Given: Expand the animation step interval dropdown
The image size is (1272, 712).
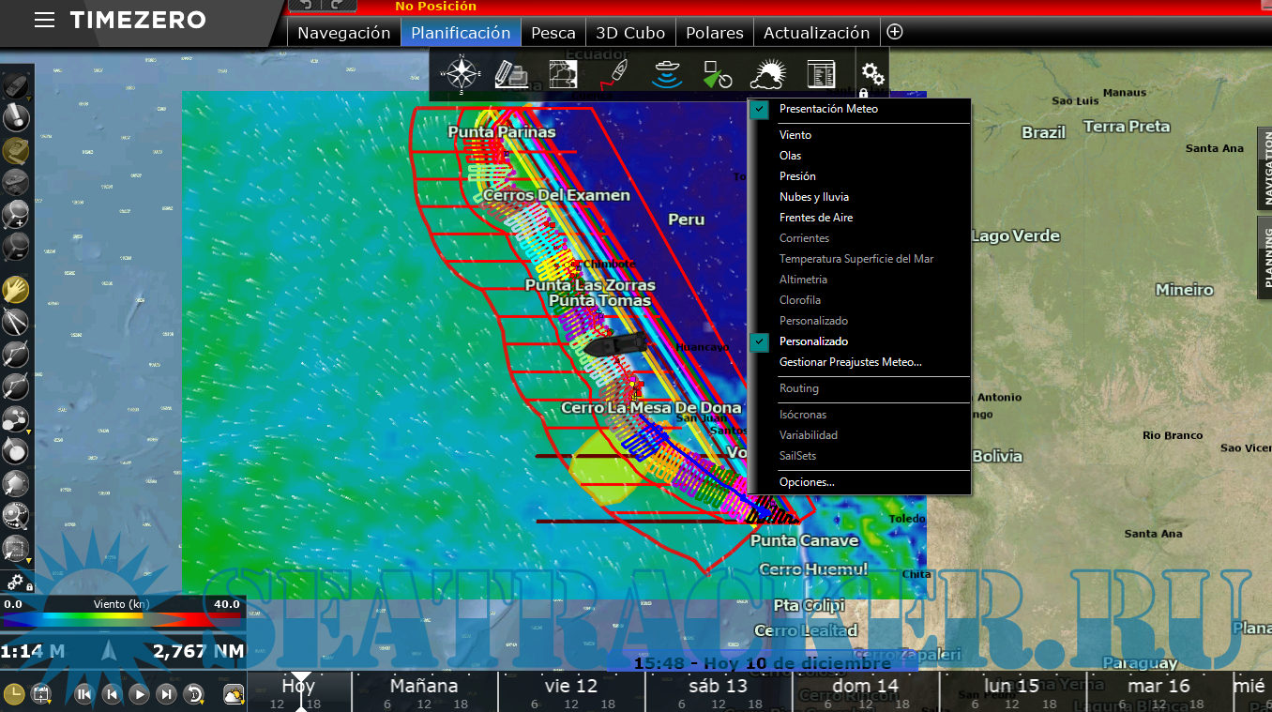Looking at the screenshot, I should 194,695.
